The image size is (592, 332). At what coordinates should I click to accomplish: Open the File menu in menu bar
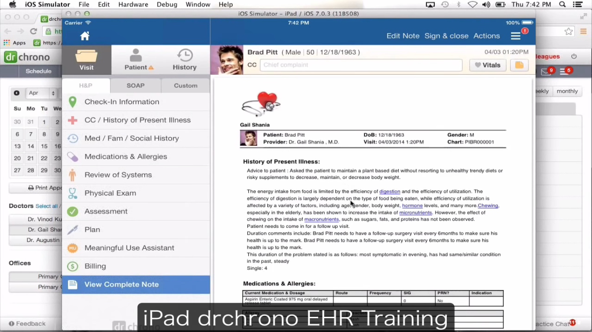84,4
